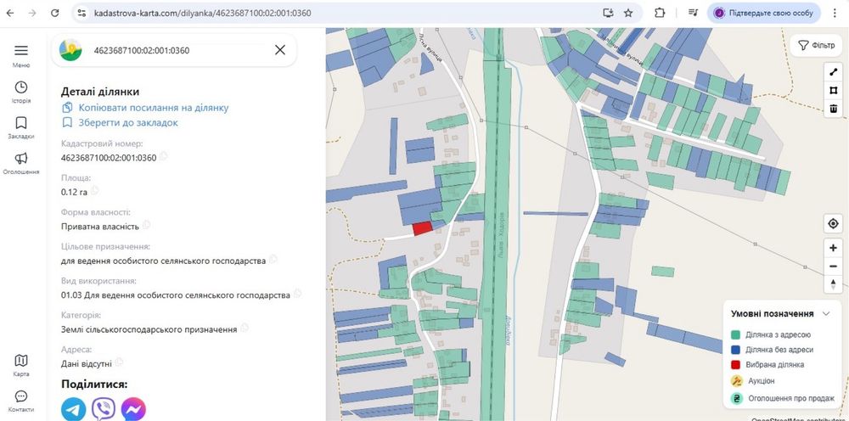Click the red selected parcel on the map

(422, 228)
